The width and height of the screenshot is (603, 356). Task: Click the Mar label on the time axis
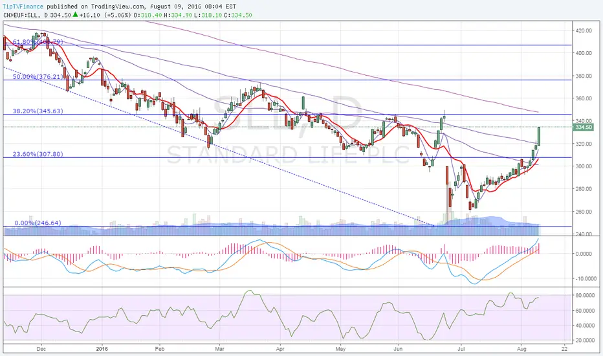(219, 349)
